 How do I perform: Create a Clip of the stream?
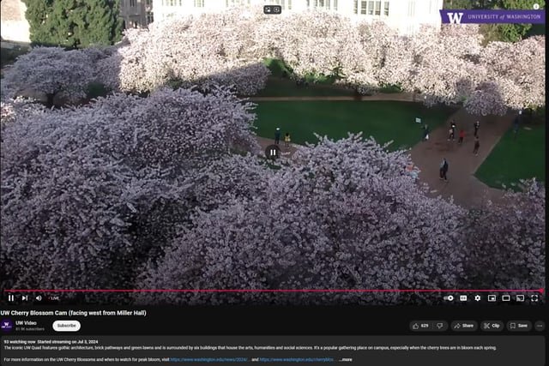click(x=492, y=326)
